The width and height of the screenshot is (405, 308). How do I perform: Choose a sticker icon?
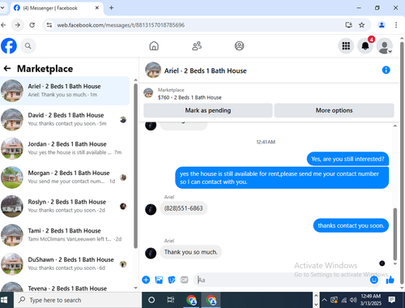coord(172,280)
